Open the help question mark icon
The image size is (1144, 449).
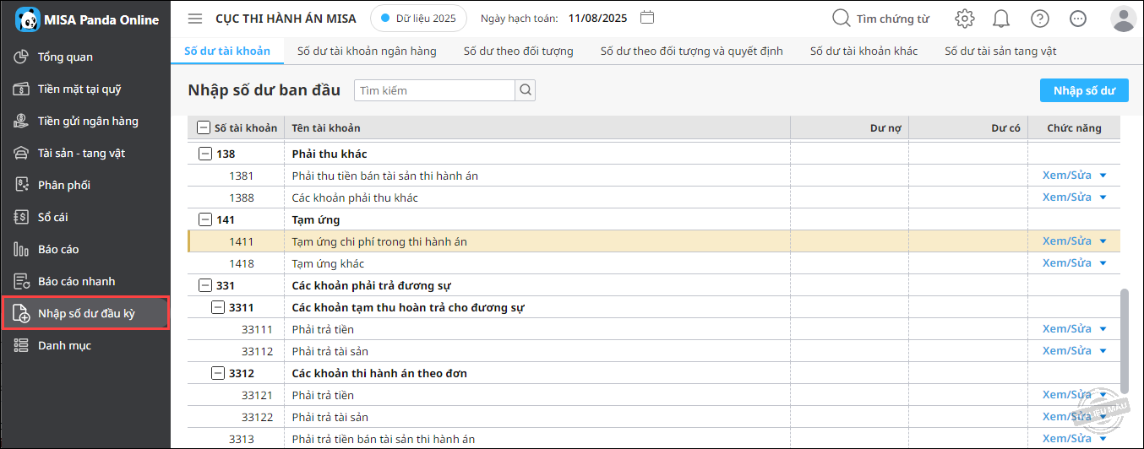1040,19
